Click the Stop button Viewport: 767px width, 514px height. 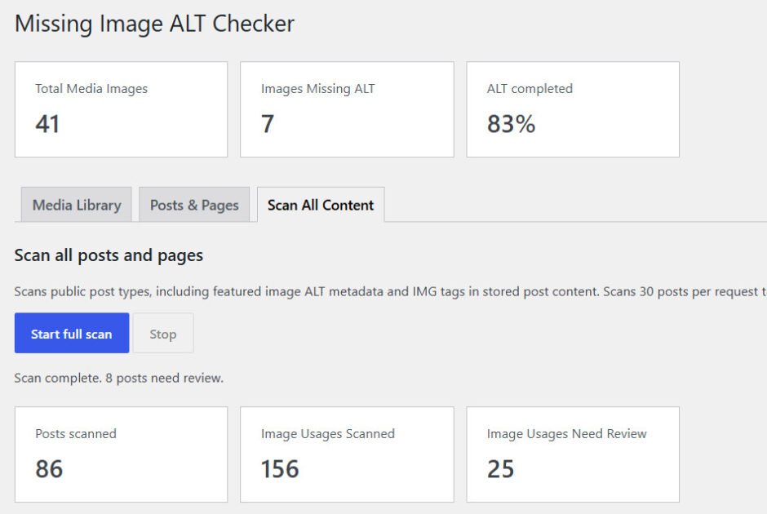click(x=163, y=333)
